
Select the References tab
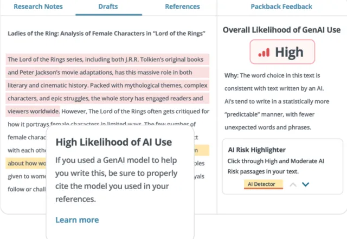182,7
